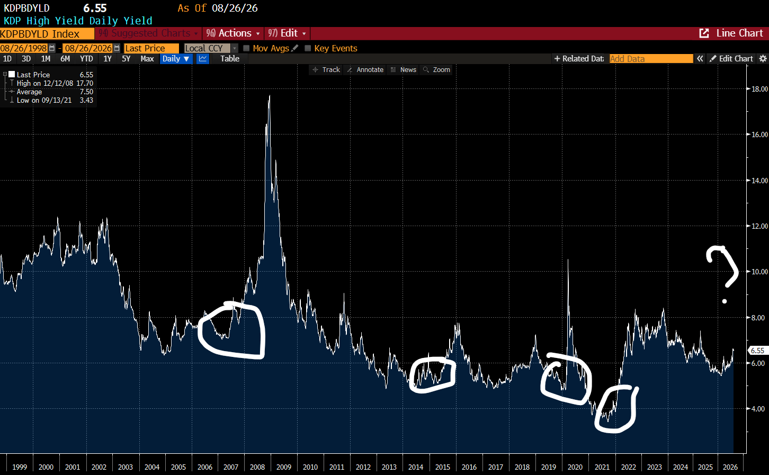
Task: Click the Last Price legend color square
Action: pos(12,75)
